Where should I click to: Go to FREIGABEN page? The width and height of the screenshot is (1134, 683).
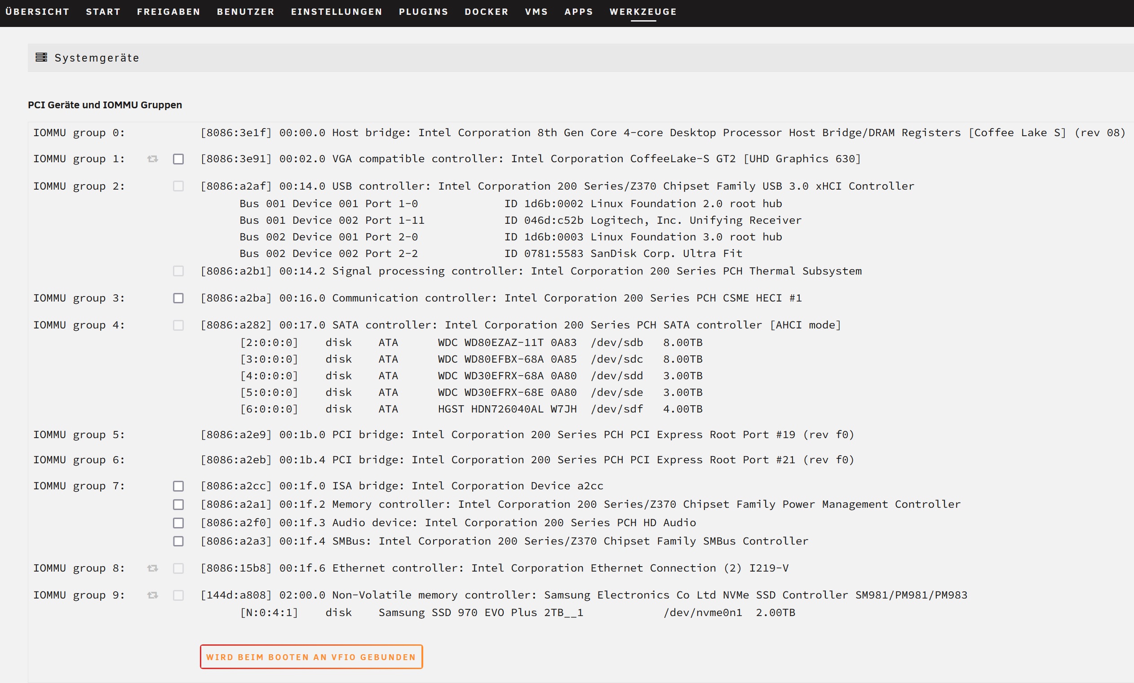pos(168,12)
